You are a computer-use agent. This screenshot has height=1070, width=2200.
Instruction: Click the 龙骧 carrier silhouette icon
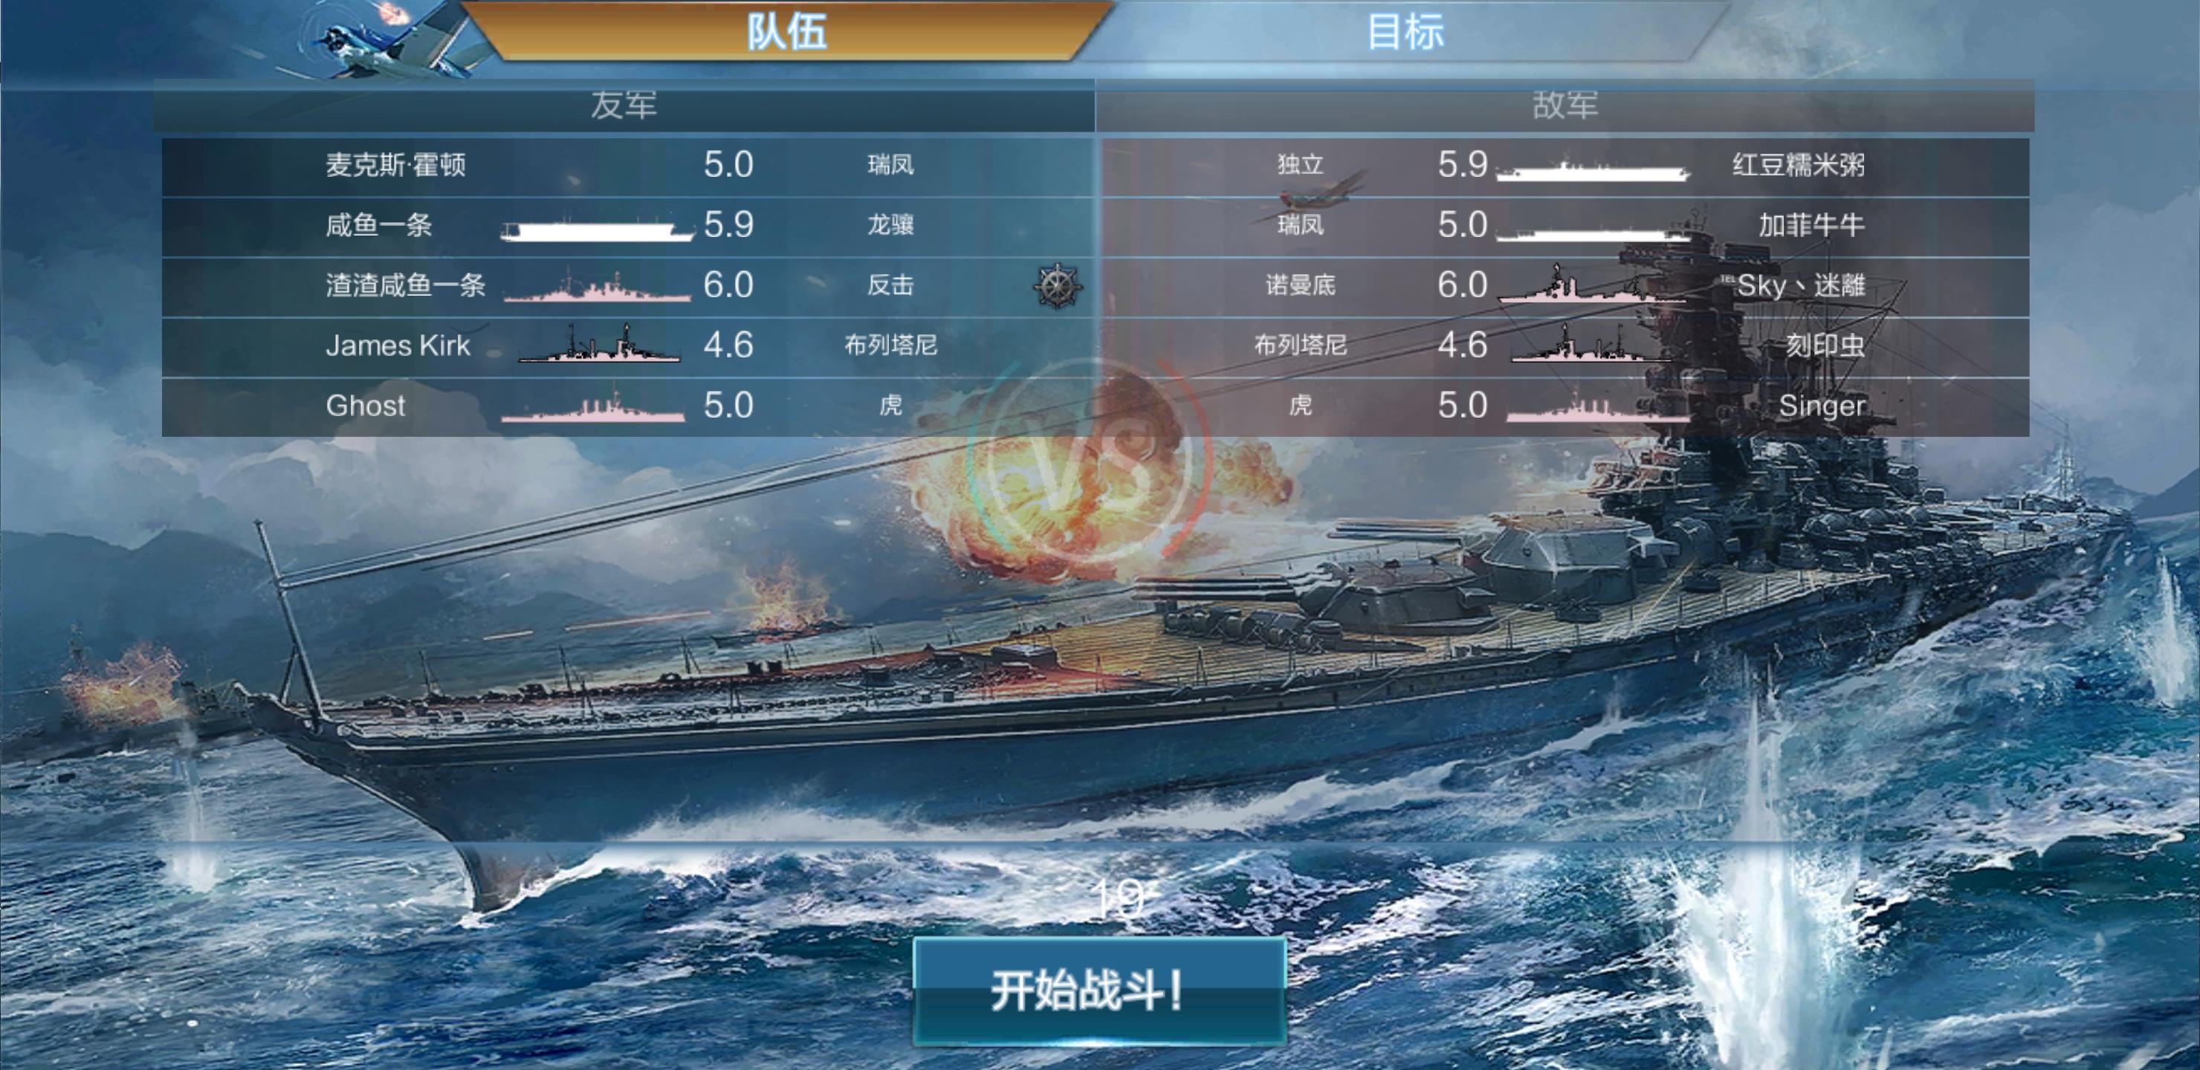pyautogui.click(x=597, y=230)
